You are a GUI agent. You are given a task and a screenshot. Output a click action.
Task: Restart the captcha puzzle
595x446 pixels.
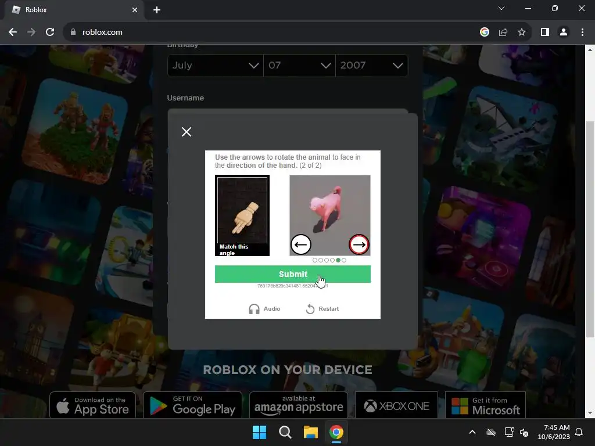[x=322, y=309]
